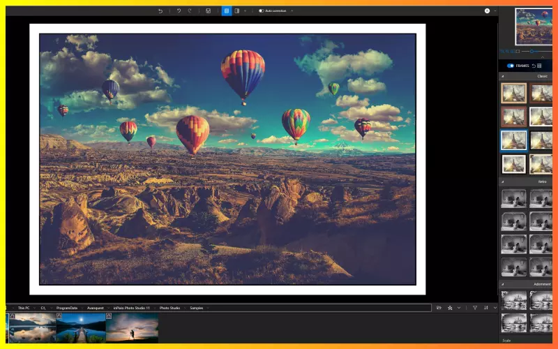Select Photo Studio in the path bar
Image resolution: width=558 pixels, height=349 pixels.
tap(169, 308)
